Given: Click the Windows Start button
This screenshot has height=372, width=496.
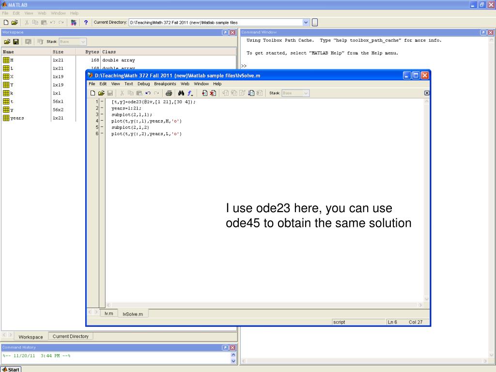Looking at the screenshot, I should (11, 369).
